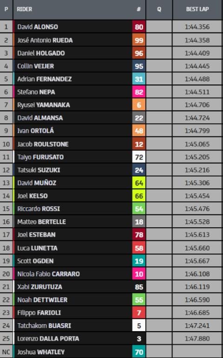Select the white 72 badge for Taiyo Furusato
The height and width of the screenshot is (358, 223).
(139, 157)
